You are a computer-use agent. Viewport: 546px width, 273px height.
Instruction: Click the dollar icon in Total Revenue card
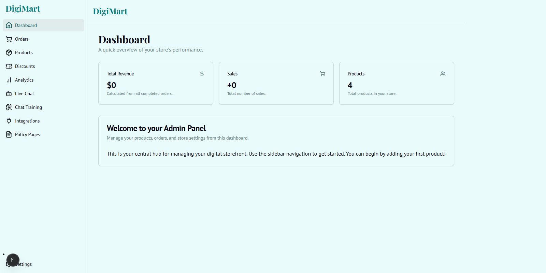click(x=202, y=74)
